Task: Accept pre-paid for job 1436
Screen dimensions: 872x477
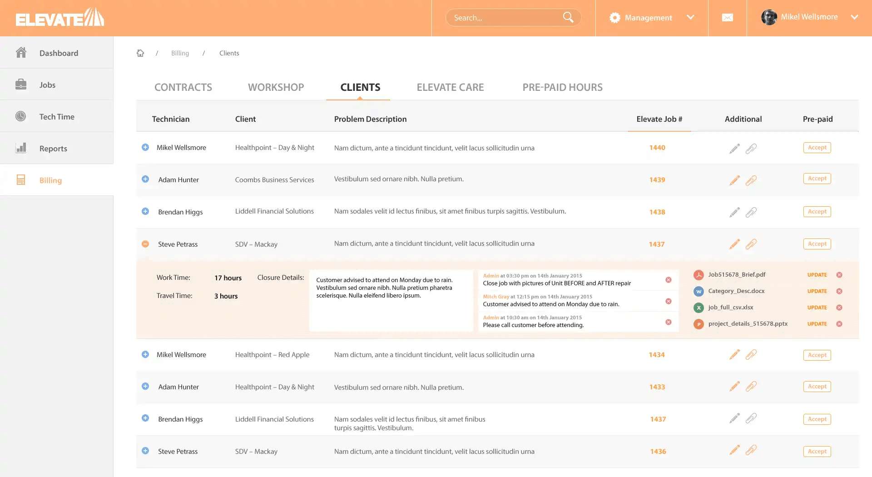Action: coord(817,452)
